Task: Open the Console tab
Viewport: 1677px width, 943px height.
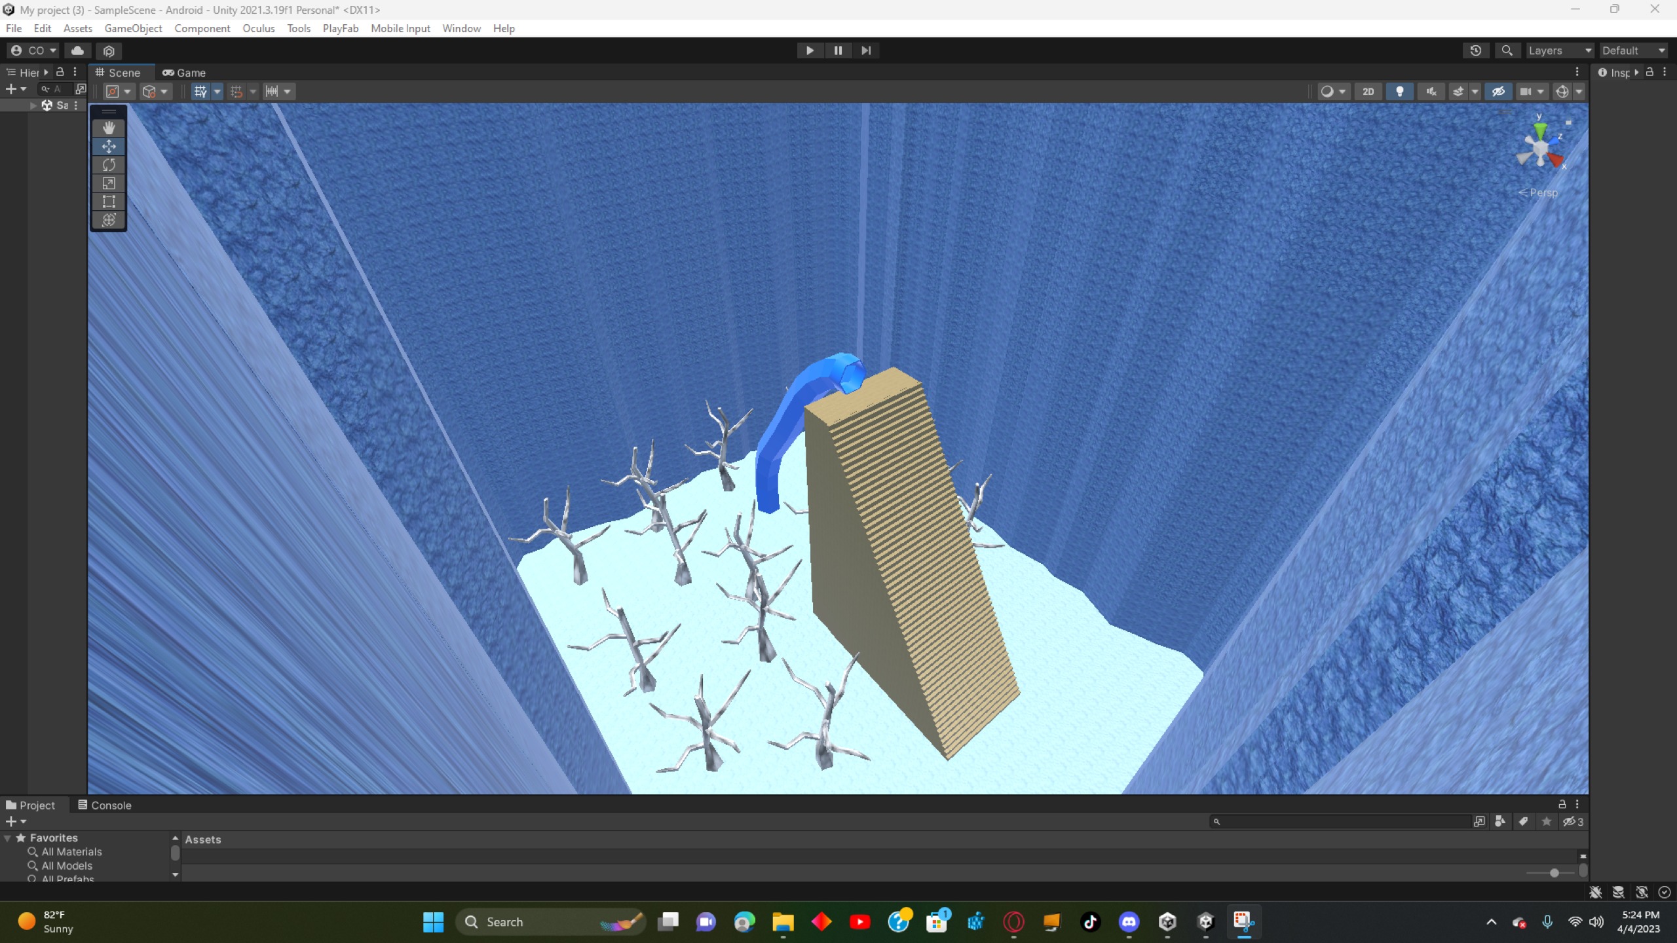Action: click(105, 805)
